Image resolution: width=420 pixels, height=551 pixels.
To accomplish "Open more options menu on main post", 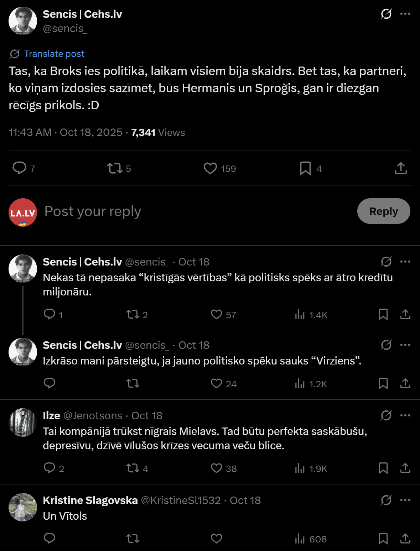I will [405, 14].
